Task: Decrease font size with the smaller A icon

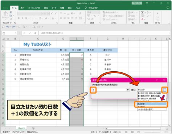Action: [x=56, y=14]
